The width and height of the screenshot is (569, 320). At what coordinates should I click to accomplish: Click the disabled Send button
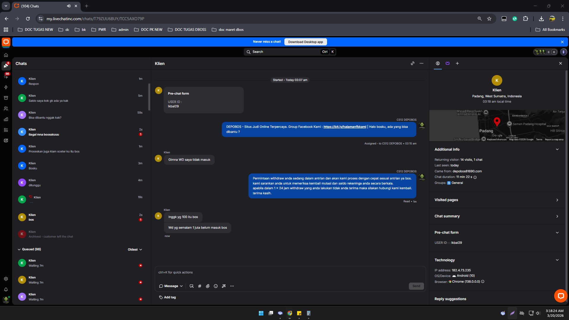[x=416, y=286]
